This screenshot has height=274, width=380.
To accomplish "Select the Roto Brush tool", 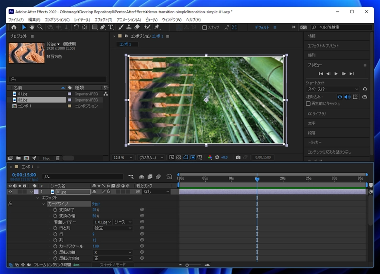I will pos(147,27).
